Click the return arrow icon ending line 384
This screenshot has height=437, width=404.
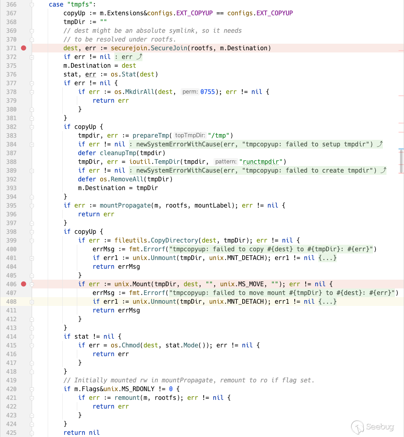380,144
